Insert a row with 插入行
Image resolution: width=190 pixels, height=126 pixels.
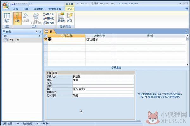click(x=49, y=14)
